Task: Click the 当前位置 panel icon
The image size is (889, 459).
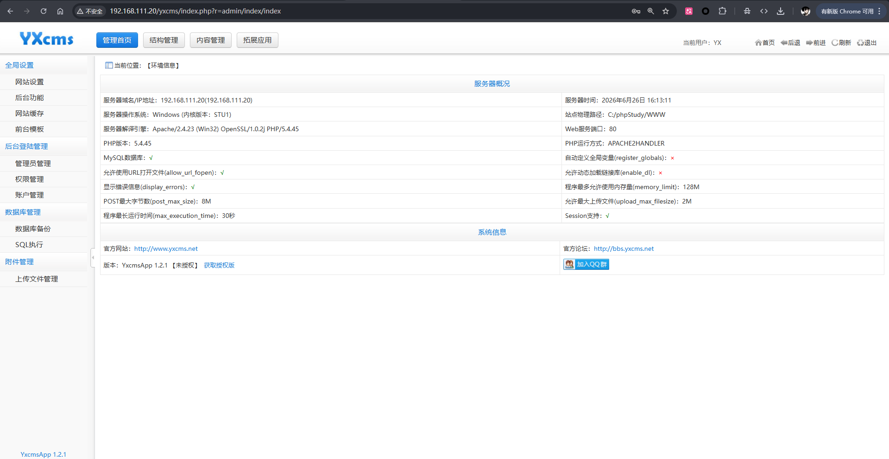Action: click(x=109, y=65)
